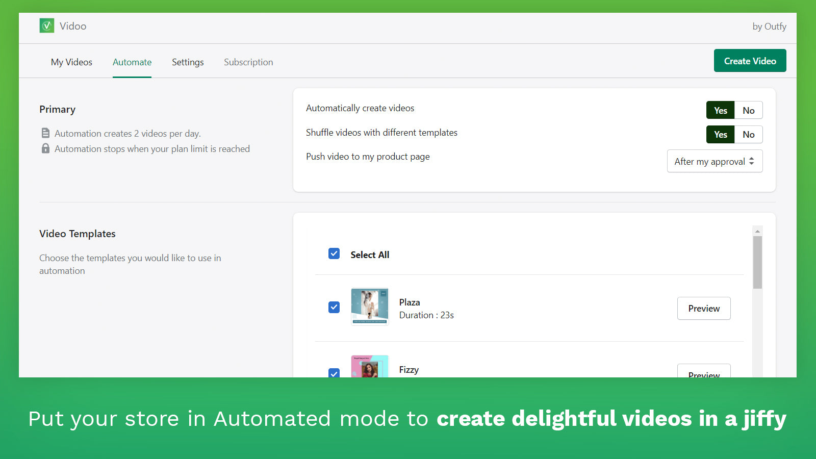Open the Subscription tab

248,62
